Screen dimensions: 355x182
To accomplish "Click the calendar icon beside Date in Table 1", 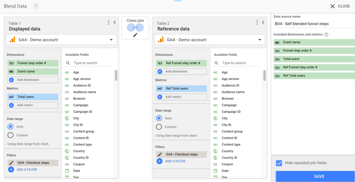I will pyautogui.click(x=67, y=171).
